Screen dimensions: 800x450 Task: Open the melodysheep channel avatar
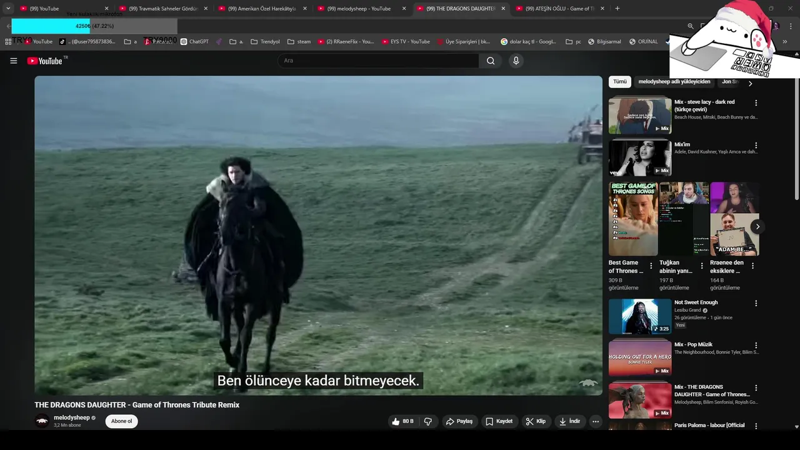point(42,421)
